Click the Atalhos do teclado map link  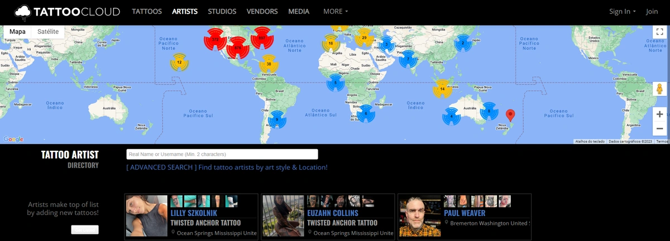pos(590,141)
